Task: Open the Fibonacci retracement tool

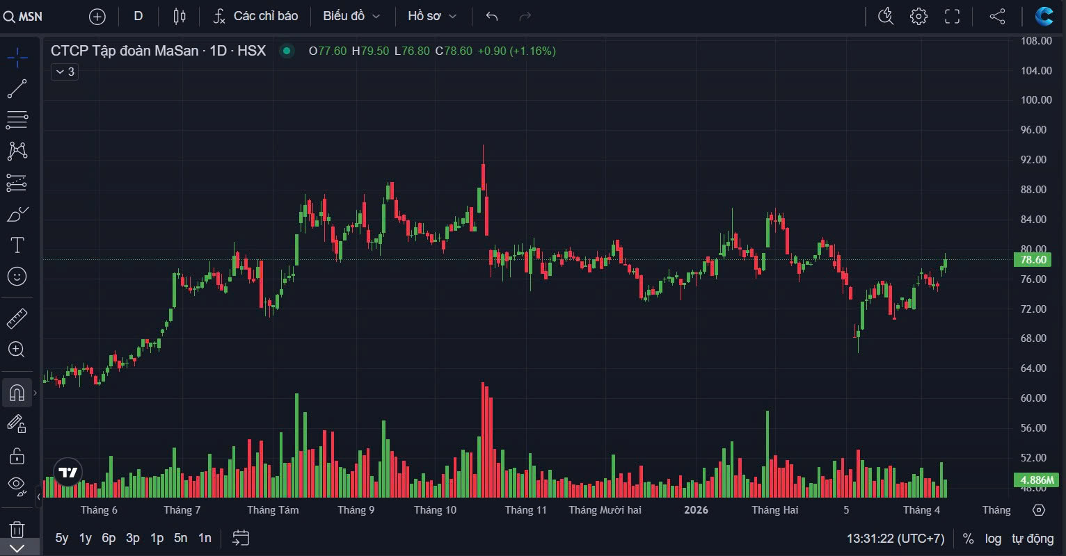Action: tap(17, 120)
